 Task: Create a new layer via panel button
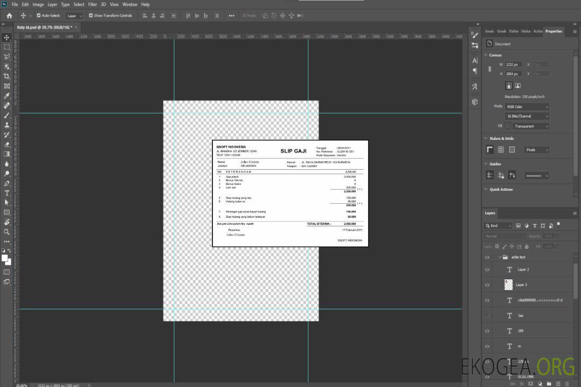coord(558,384)
